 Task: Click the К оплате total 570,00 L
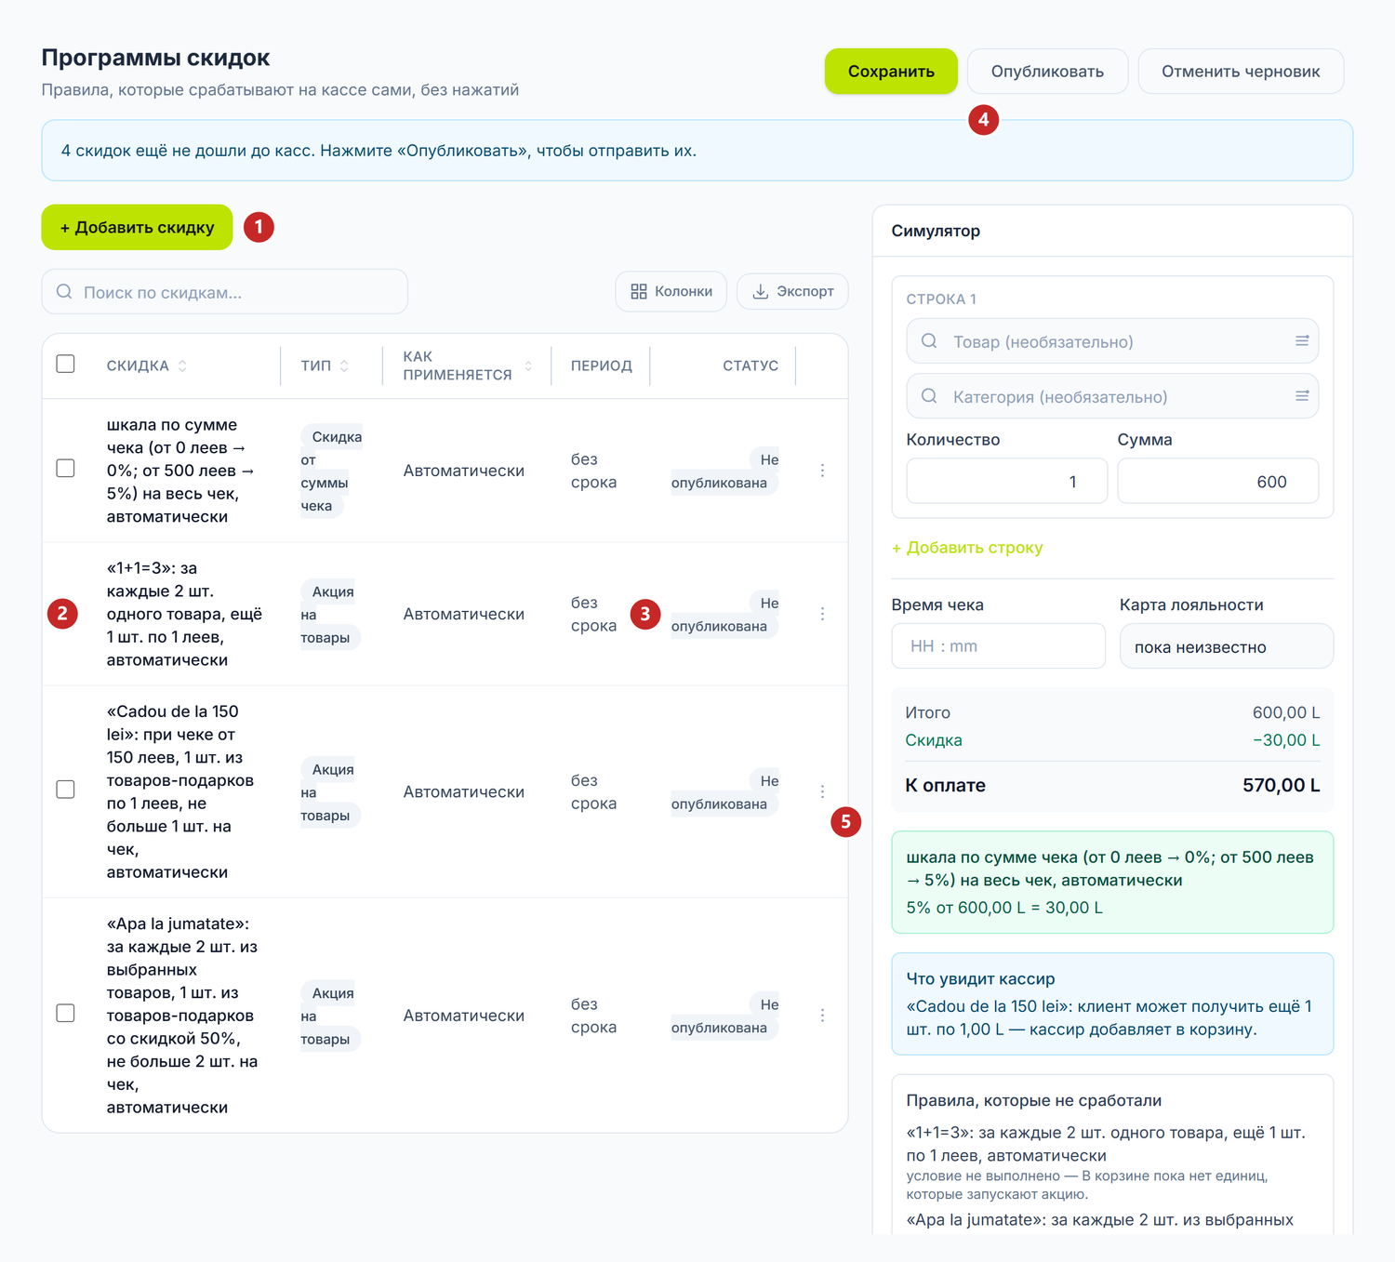pyautogui.click(x=1281, y=785)
